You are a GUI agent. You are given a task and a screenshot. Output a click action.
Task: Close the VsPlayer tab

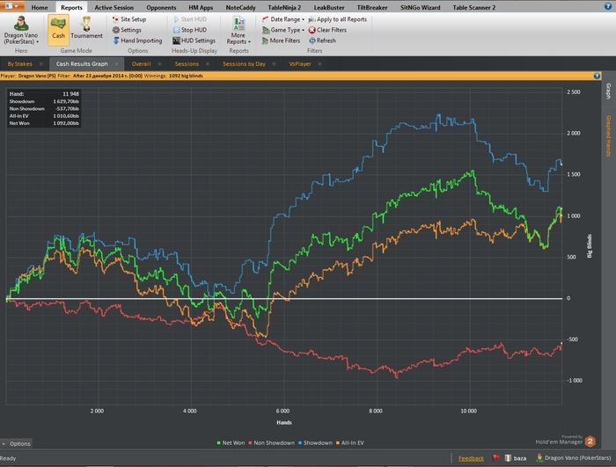[x=319, y=64]
